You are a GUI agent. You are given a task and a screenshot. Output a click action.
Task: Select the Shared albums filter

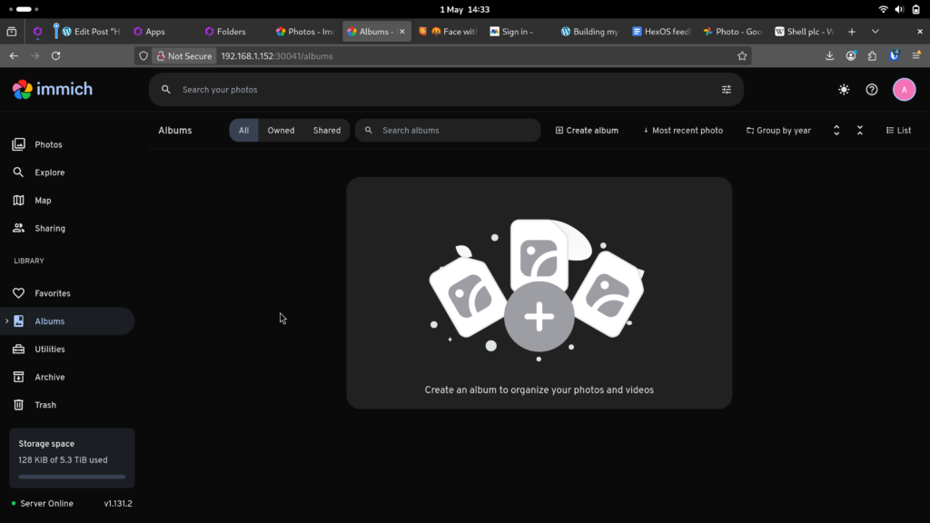[x=327, y=131]
